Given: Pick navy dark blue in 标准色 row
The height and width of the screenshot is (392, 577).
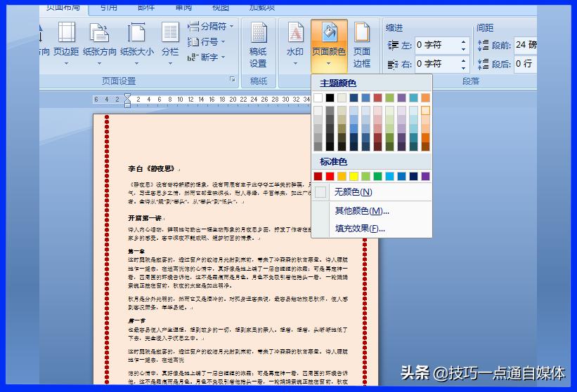Looking at the screenshot, I should tap(413, 177).
